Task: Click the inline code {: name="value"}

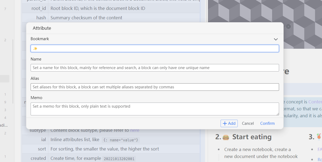Action: [121, 140]
